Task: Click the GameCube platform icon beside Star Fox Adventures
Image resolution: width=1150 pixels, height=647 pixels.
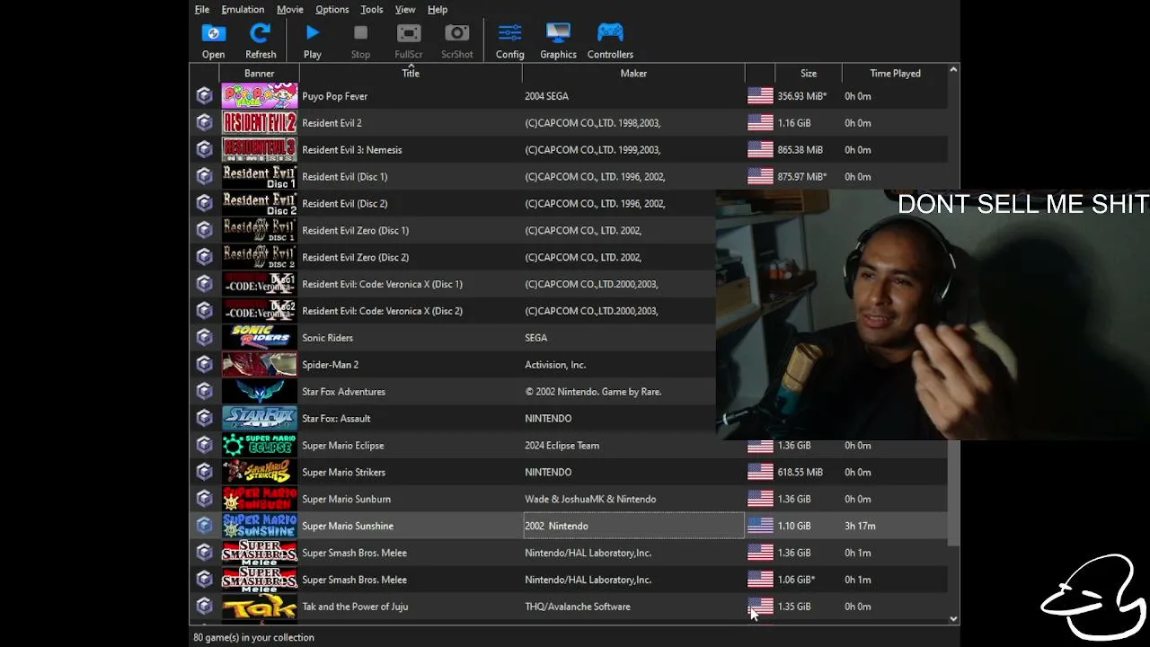Action: pyautogui.click(x=205, y=392)
